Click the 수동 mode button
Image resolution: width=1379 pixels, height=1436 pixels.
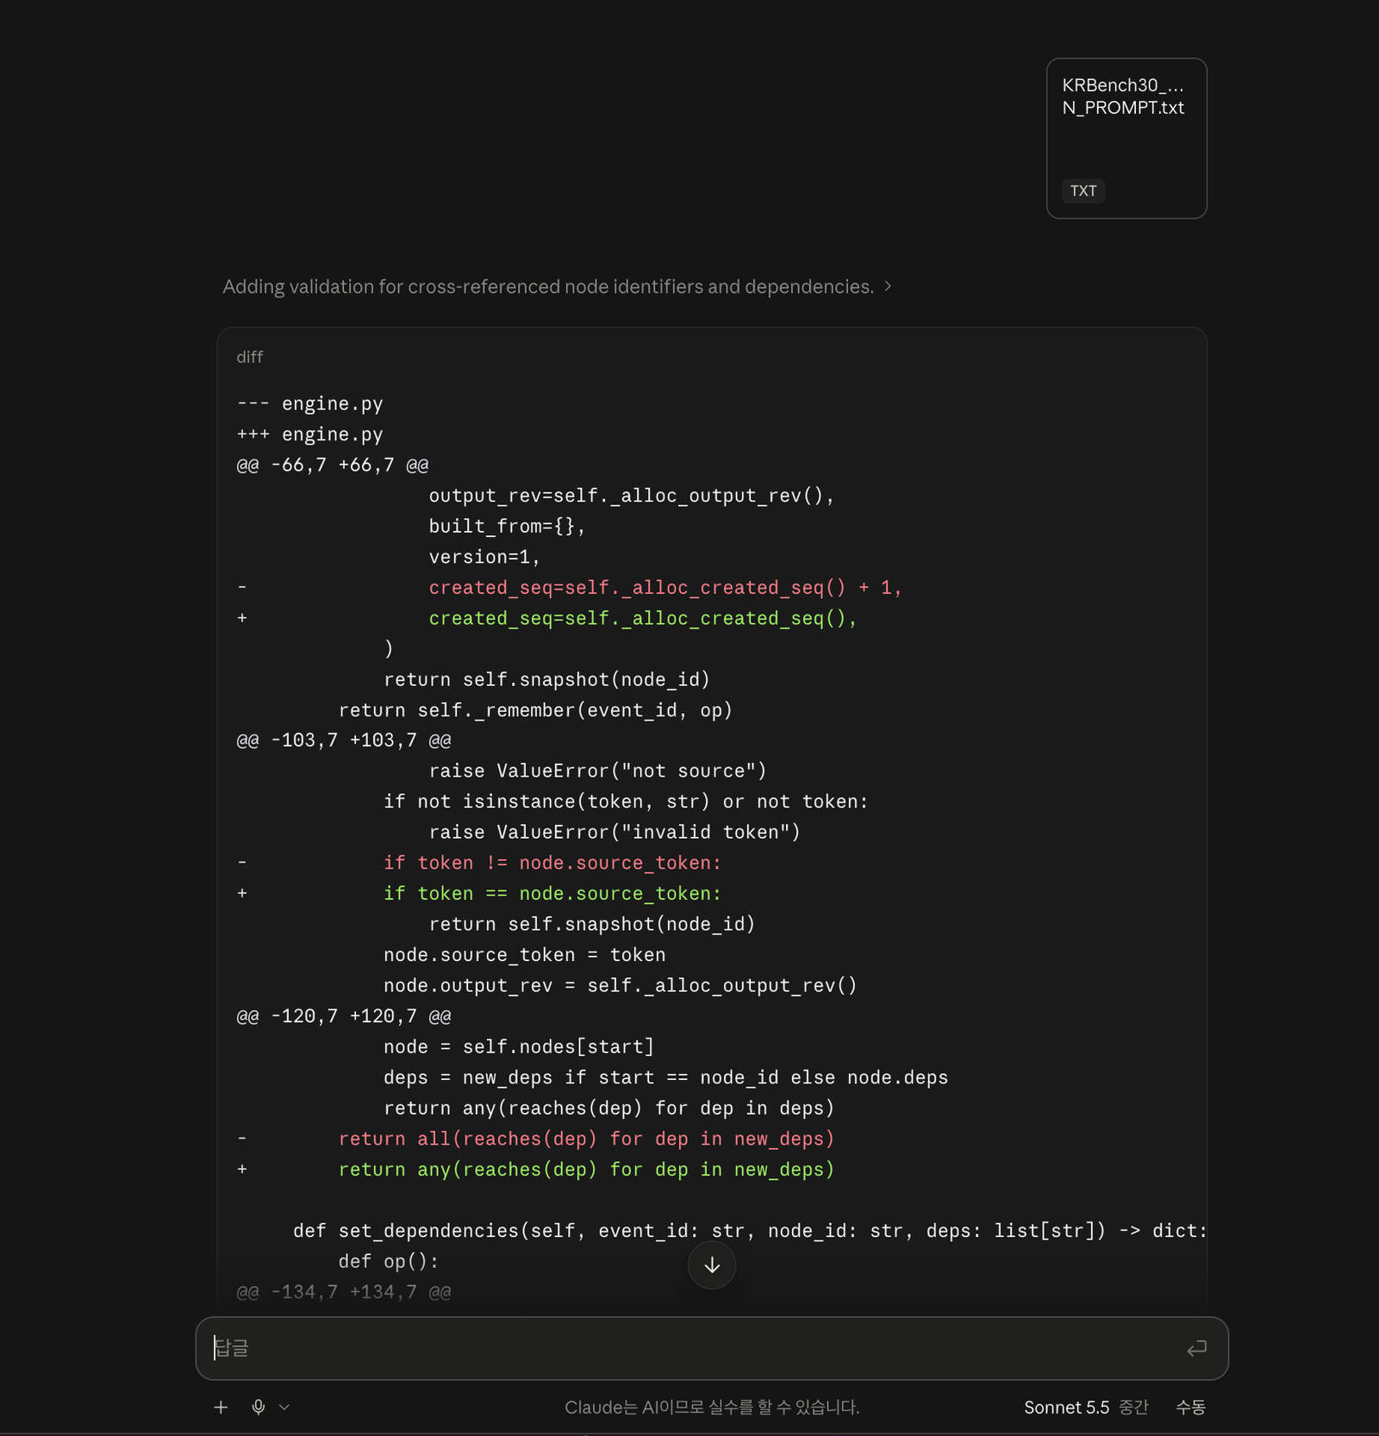click(x=1190, y=1408)
